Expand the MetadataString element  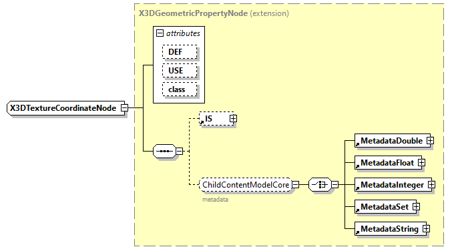pos(426,228)
